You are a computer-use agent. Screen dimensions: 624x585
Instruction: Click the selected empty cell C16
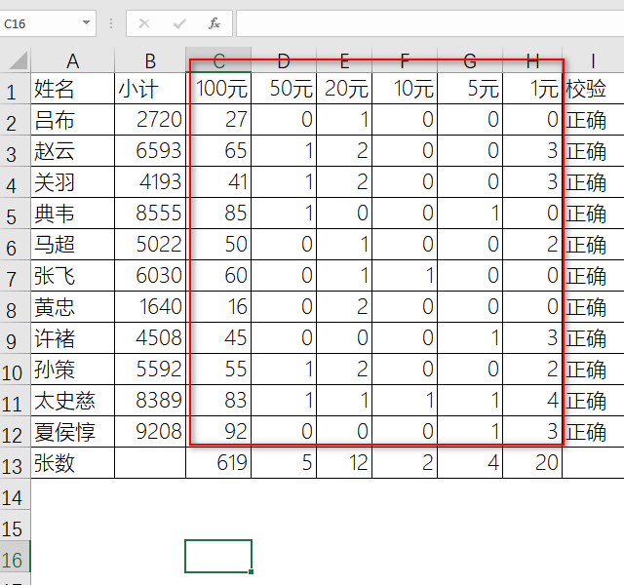[x=218, y=557]
